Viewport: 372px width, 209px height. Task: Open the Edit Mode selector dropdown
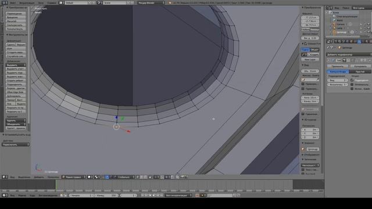(74, 176)
